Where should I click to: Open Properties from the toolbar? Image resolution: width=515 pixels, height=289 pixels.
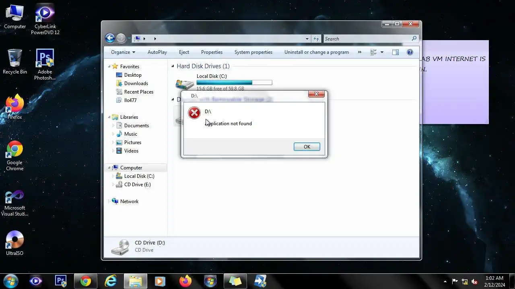coord(212,52)
